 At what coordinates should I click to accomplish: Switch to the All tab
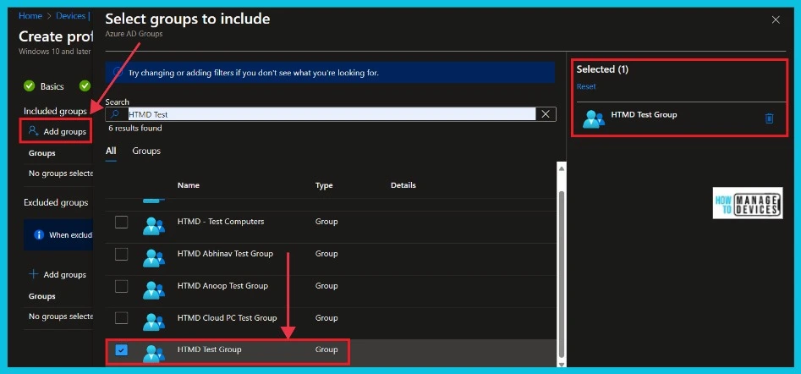pyautogui.click(x=111, y=151)
